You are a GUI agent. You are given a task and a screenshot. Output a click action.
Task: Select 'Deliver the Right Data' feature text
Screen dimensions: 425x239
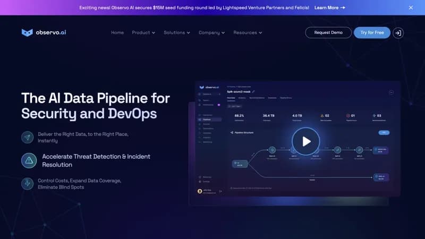pyautogui.click(x=83, y=138)
